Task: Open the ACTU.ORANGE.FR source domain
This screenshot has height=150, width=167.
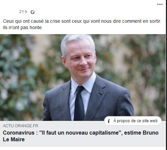Action: click(20, 126)
